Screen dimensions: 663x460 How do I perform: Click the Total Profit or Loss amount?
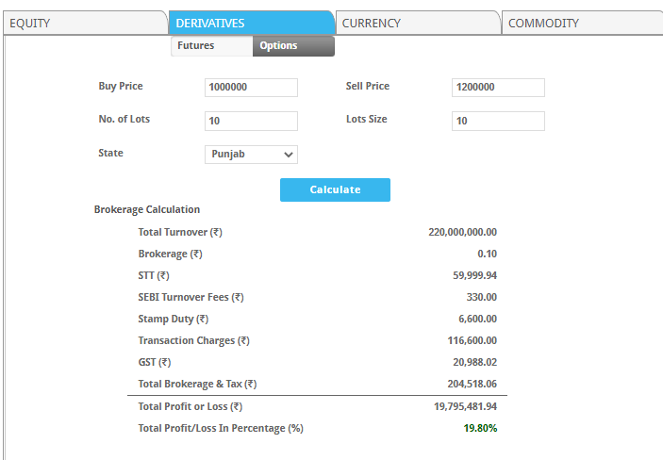point(466,406)
